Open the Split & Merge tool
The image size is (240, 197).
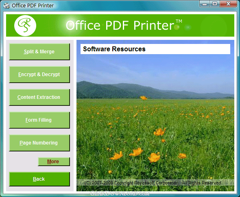(39, 52)
